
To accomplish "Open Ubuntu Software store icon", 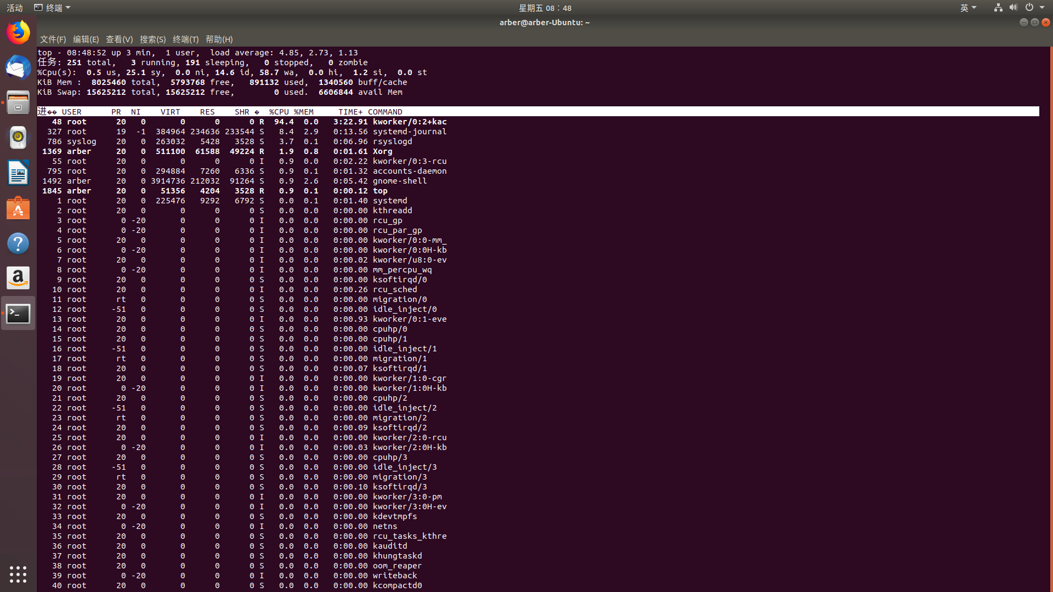I will point(18,208).
